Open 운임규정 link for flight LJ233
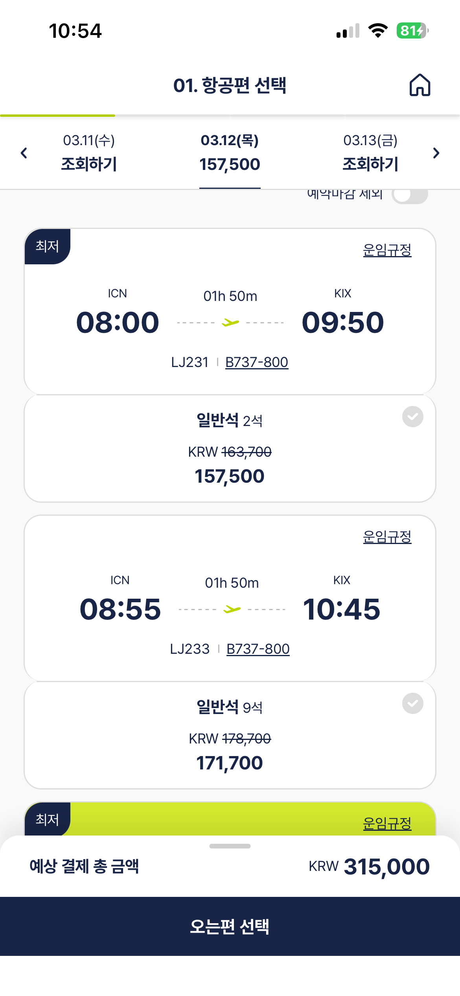460x996 pixels. [x=387, y=537]
